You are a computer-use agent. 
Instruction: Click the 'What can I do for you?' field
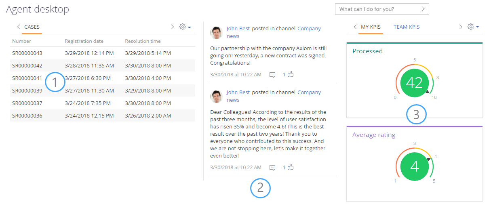[x=382, y=9]
